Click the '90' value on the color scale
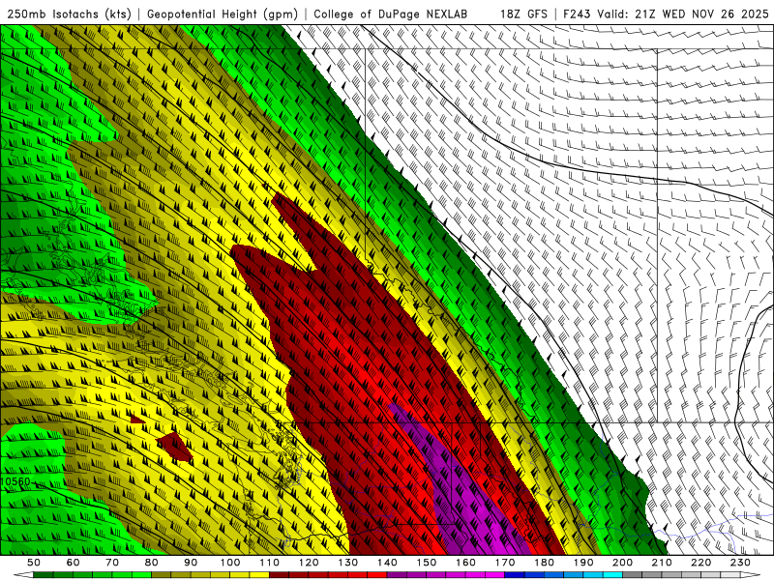Image resolution: width=774 pixels, height=580 pixels. 191,563
